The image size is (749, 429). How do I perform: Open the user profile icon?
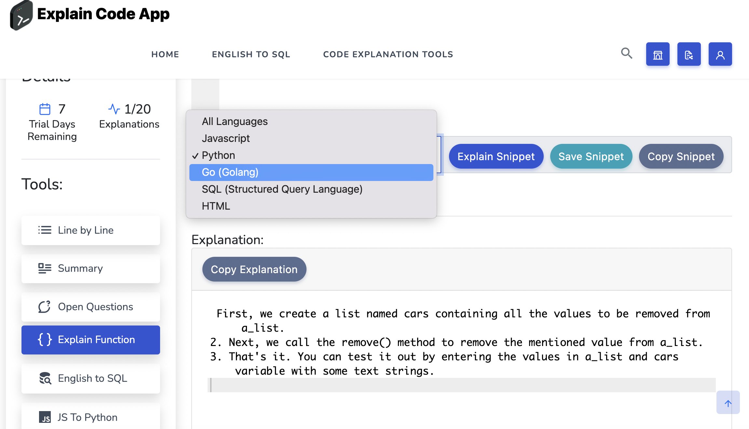(720, 54)
